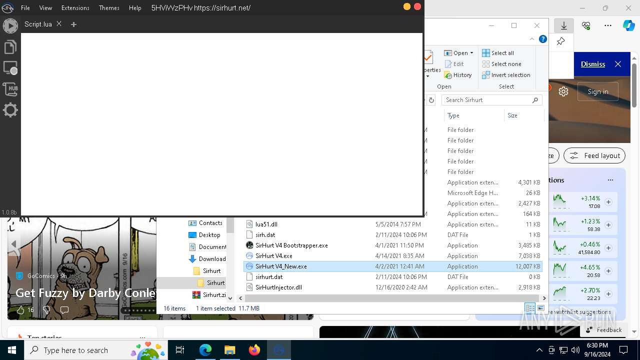Expand the Open dropdown arrow in ribbon
Viewport: 640px width, 360px height.
(471, 53)
